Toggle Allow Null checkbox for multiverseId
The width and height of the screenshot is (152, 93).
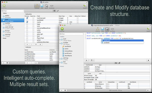coord(78,18)
